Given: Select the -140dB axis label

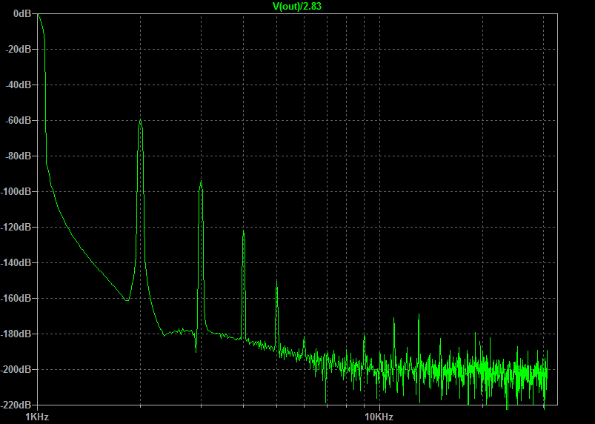Looking at the screenshot, I should tap(16, 262).
